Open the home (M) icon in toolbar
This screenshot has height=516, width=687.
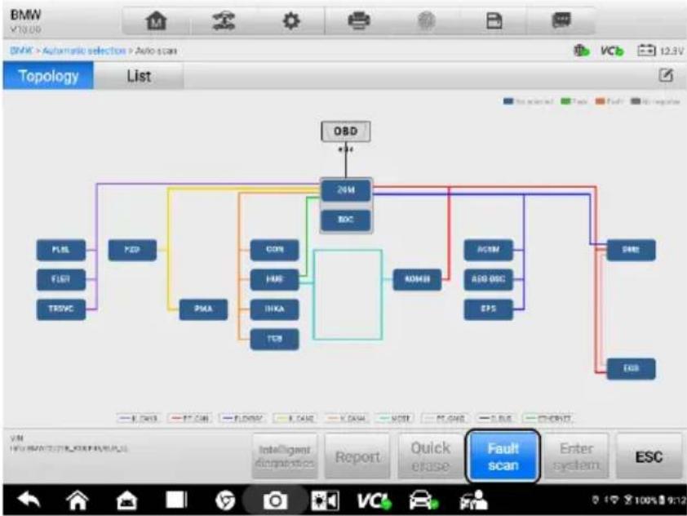tap(157, 20)
